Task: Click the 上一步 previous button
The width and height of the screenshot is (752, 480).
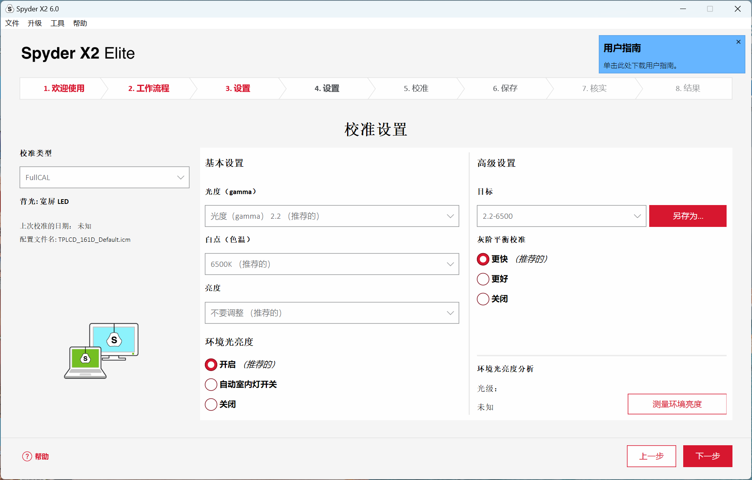Action: pyautogui.click(x=651, y=456)
